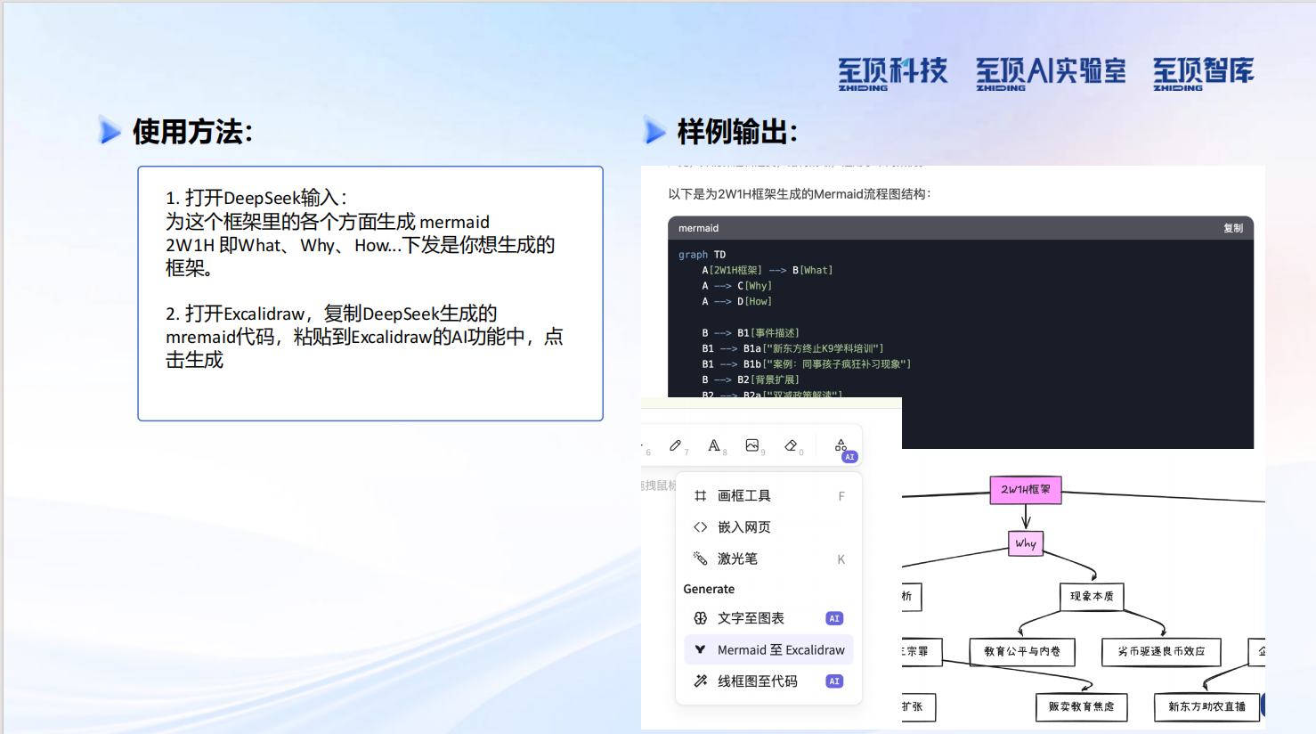Choose Mermaid 至 Excalidraw menu entry
This screenshot has width=1316, height=734.
click(768, 649)
